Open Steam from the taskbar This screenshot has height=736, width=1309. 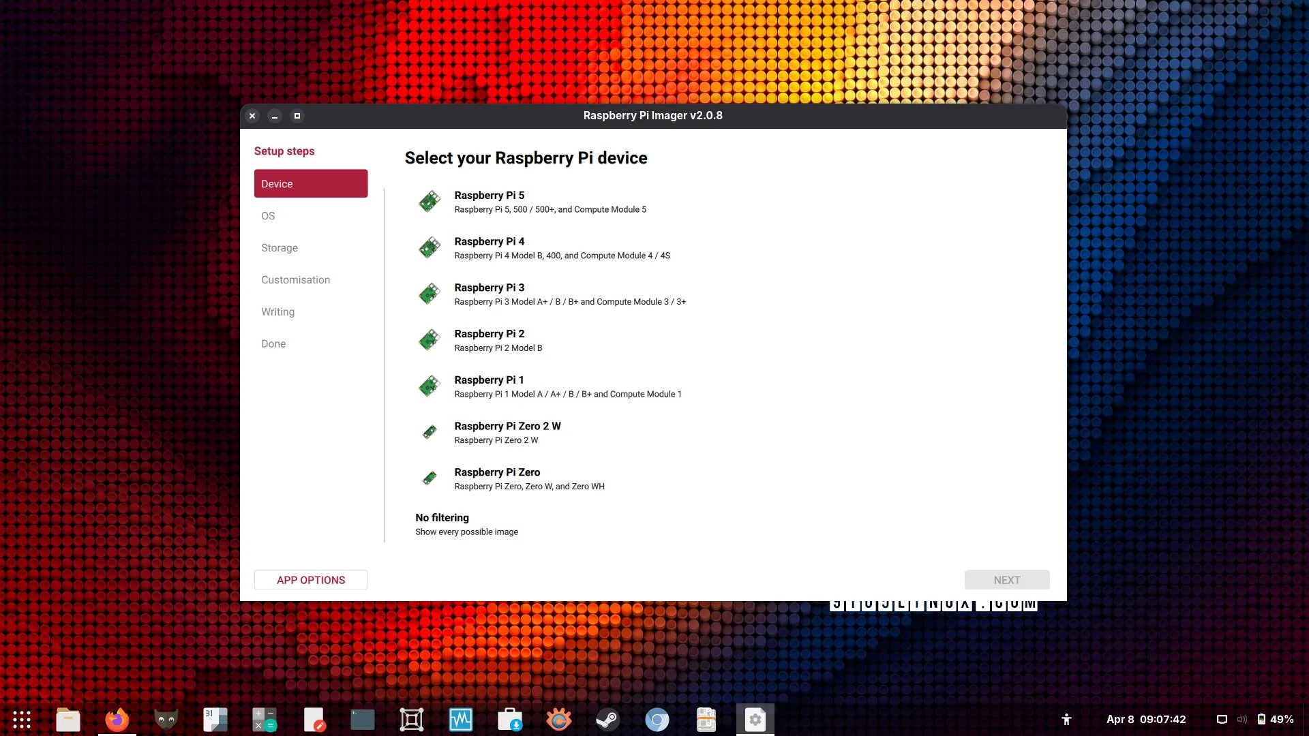coord(607,720)
